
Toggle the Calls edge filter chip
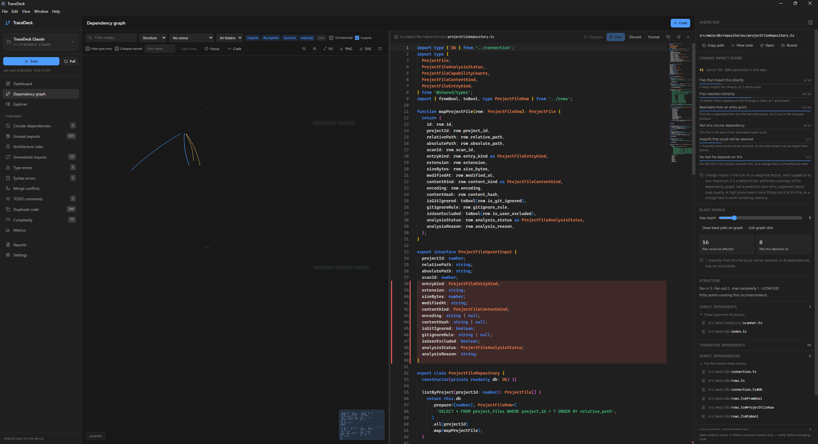point(321,38)
